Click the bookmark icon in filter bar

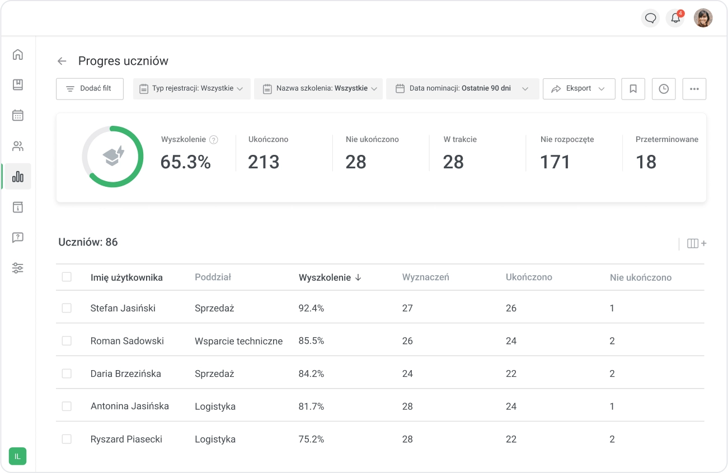[633, 89]
